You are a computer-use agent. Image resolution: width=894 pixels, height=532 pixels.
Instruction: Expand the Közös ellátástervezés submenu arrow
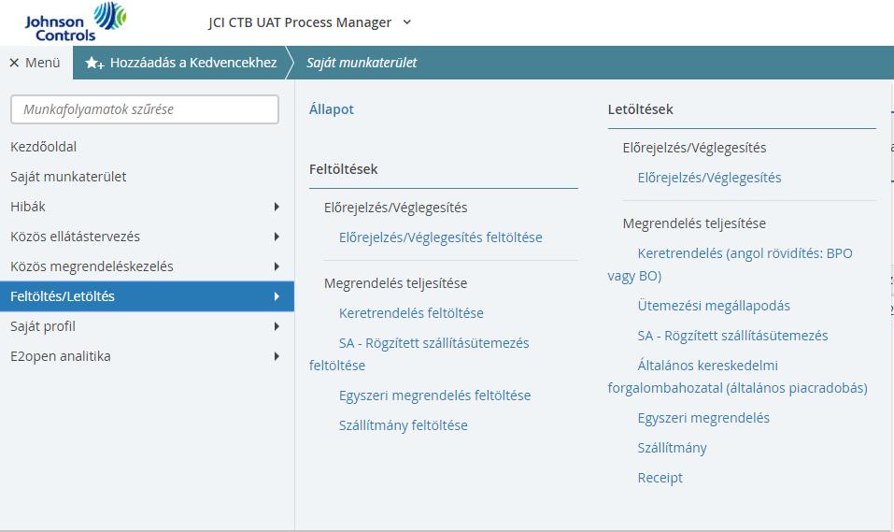click(x=277, y=237)
